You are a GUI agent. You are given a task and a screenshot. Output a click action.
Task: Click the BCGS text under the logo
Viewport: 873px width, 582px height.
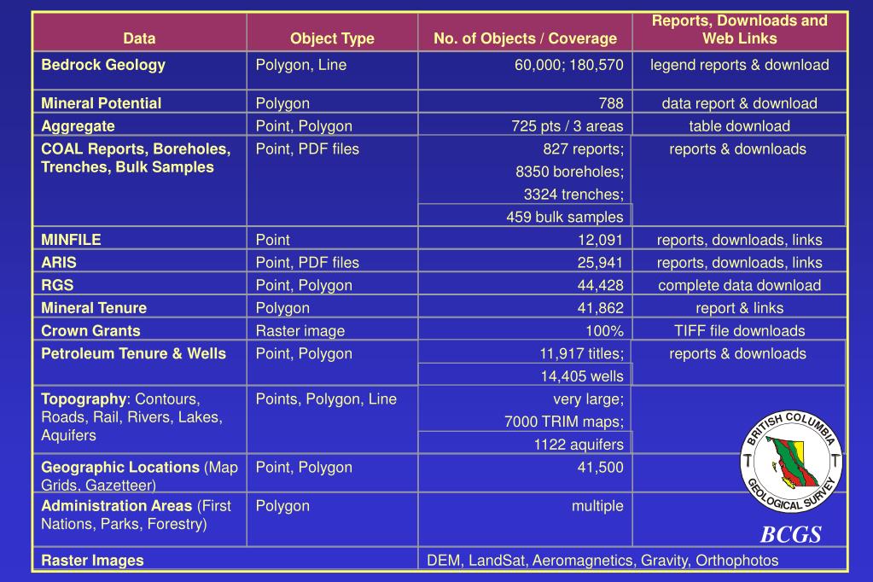coord(790,535)
